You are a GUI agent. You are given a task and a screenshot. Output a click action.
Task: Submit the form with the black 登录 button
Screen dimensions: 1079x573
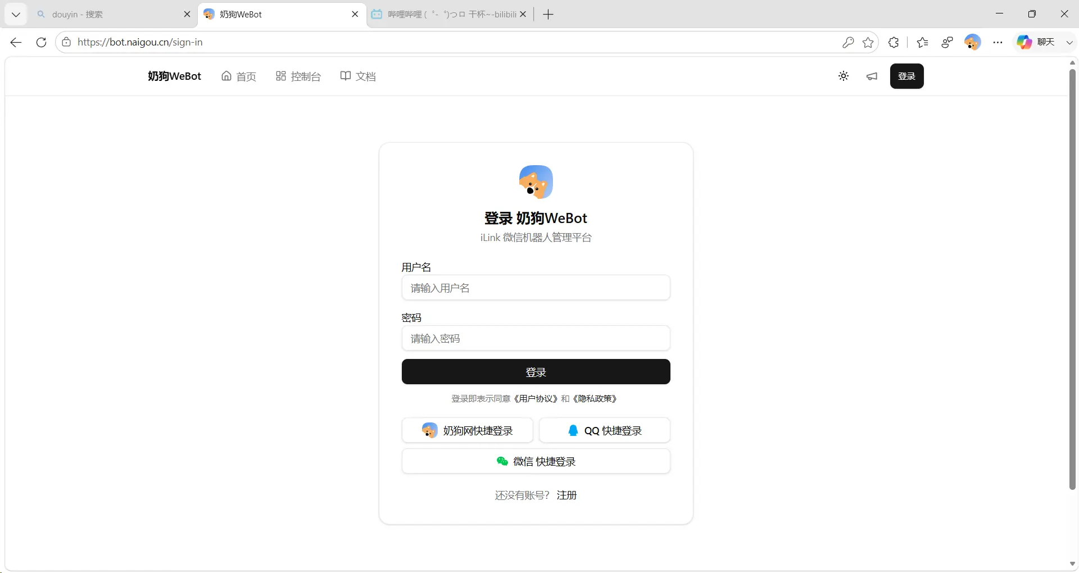point(536,372)
